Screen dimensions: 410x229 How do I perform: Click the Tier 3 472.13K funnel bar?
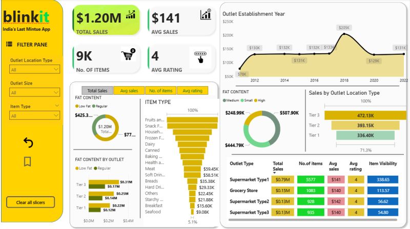(365, 115)
